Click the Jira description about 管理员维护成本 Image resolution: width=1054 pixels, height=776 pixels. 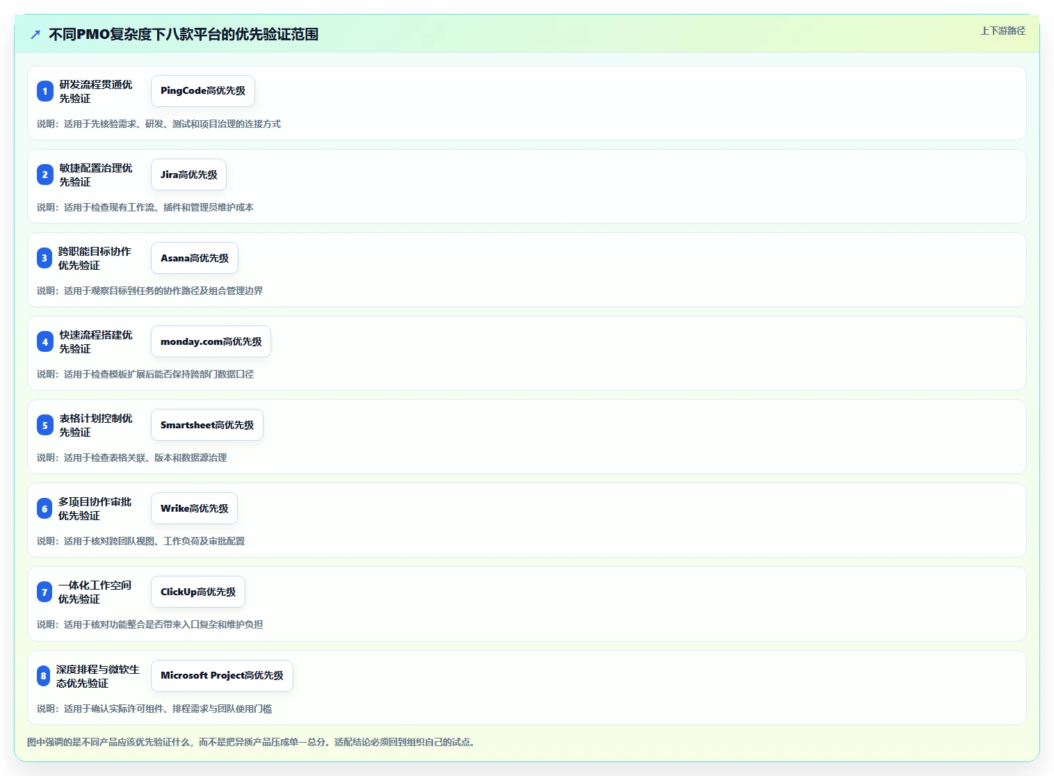point(145,207)
